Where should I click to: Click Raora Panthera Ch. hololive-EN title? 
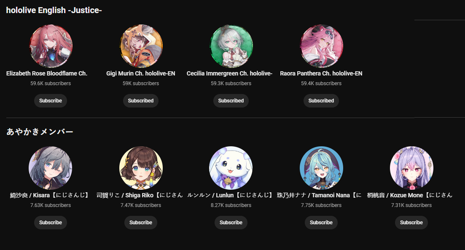[x=321, y=73]
